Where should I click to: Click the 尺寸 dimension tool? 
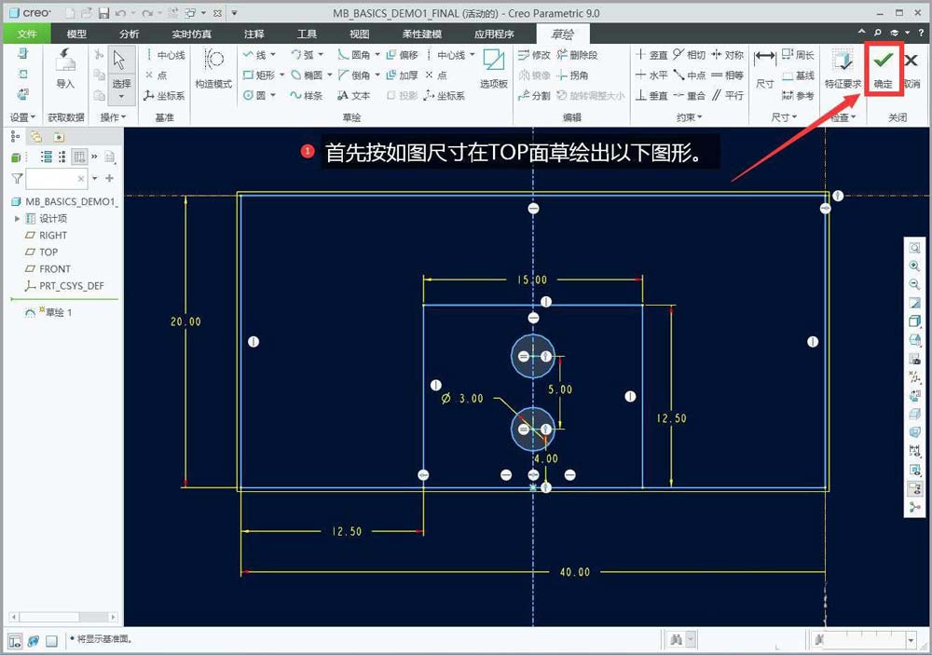tap(764, 68)
